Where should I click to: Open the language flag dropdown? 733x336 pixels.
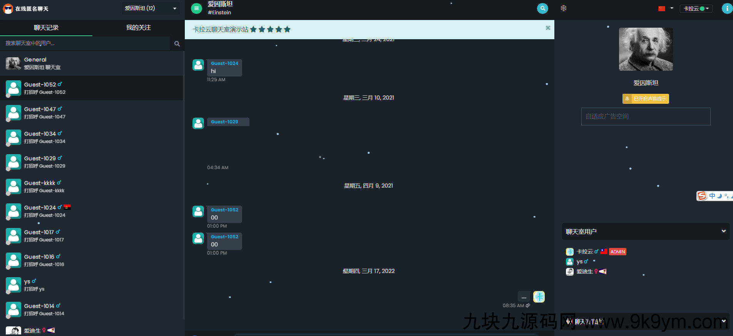[x=666, y=8]
